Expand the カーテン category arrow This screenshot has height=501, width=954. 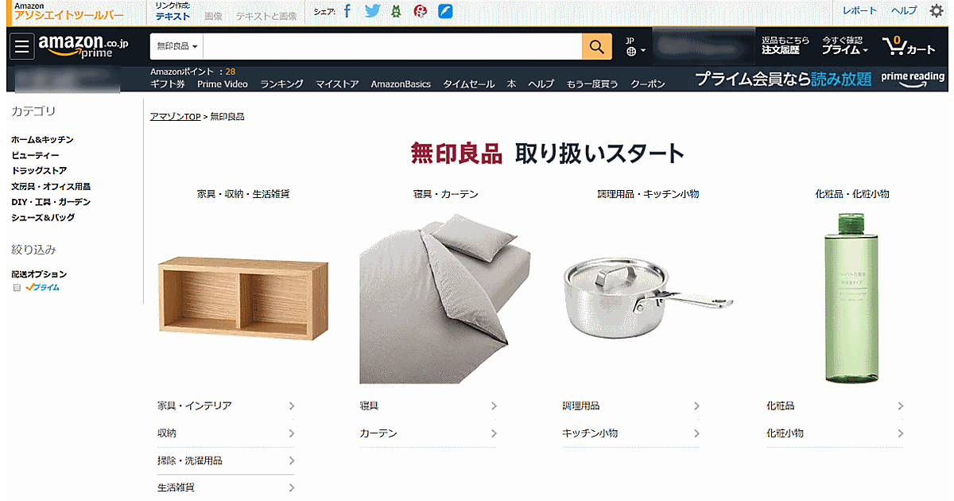click(494, 433)
